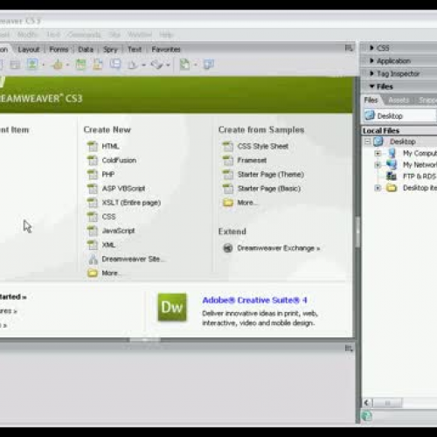The height and width of the screenshot is (437, 437).
Task: Switch to the Favorites insert tab
Action: pos(166,50)
